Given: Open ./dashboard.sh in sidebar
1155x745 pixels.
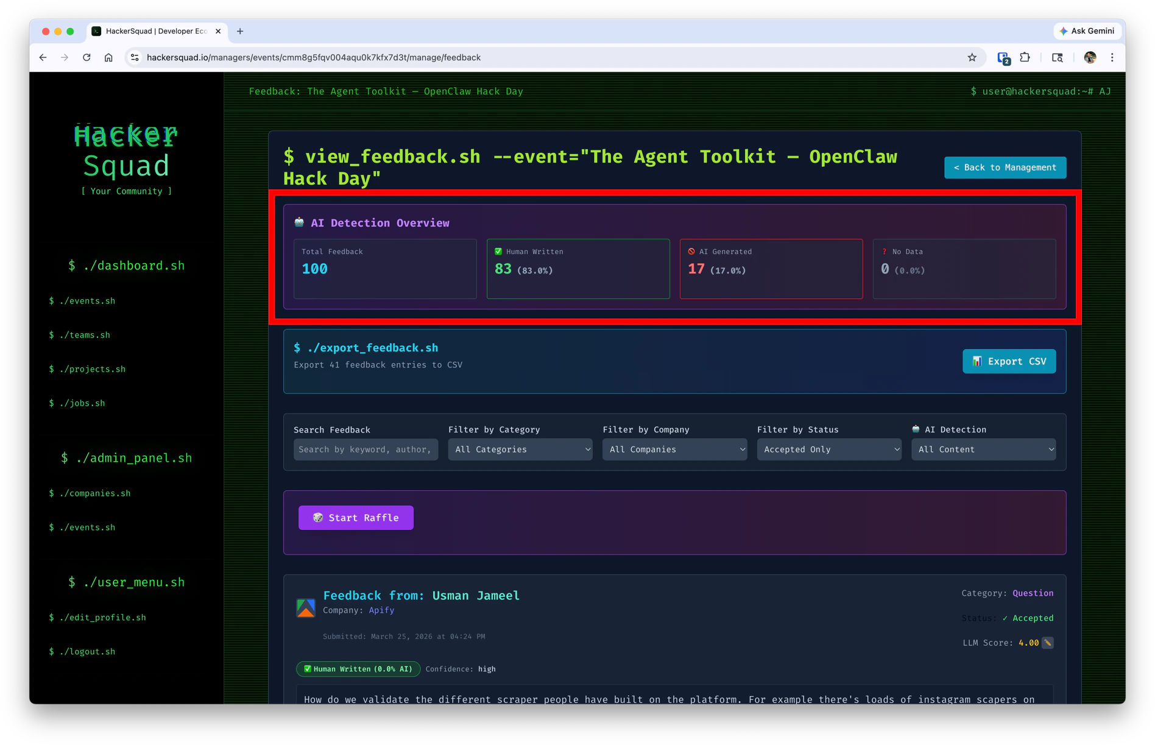Looking at the screenshot, I should [x=126, y=266].
